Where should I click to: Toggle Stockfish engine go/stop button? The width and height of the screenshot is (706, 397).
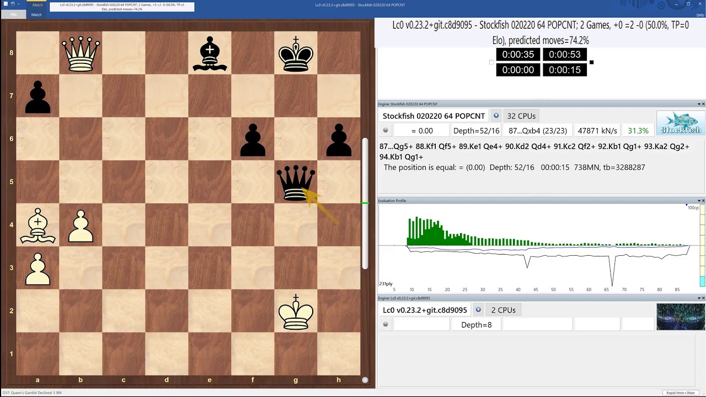point(496,116)
